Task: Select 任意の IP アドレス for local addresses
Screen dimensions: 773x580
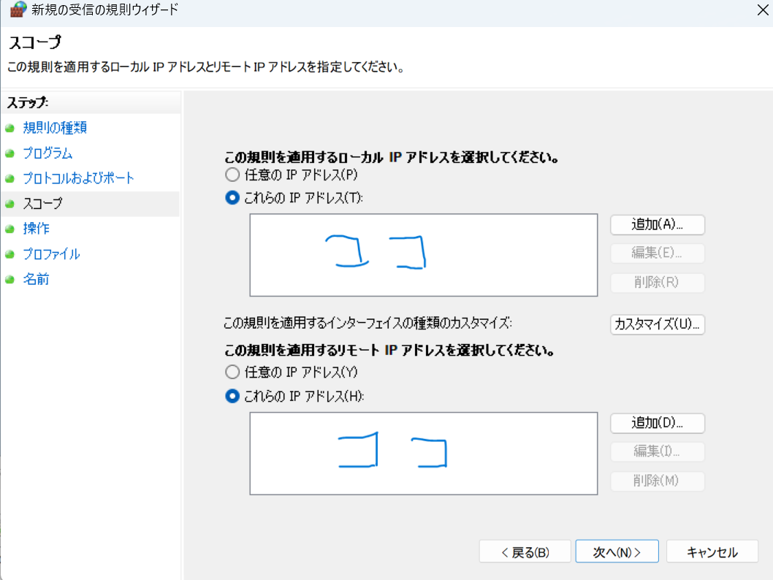Action: (232, 174)
